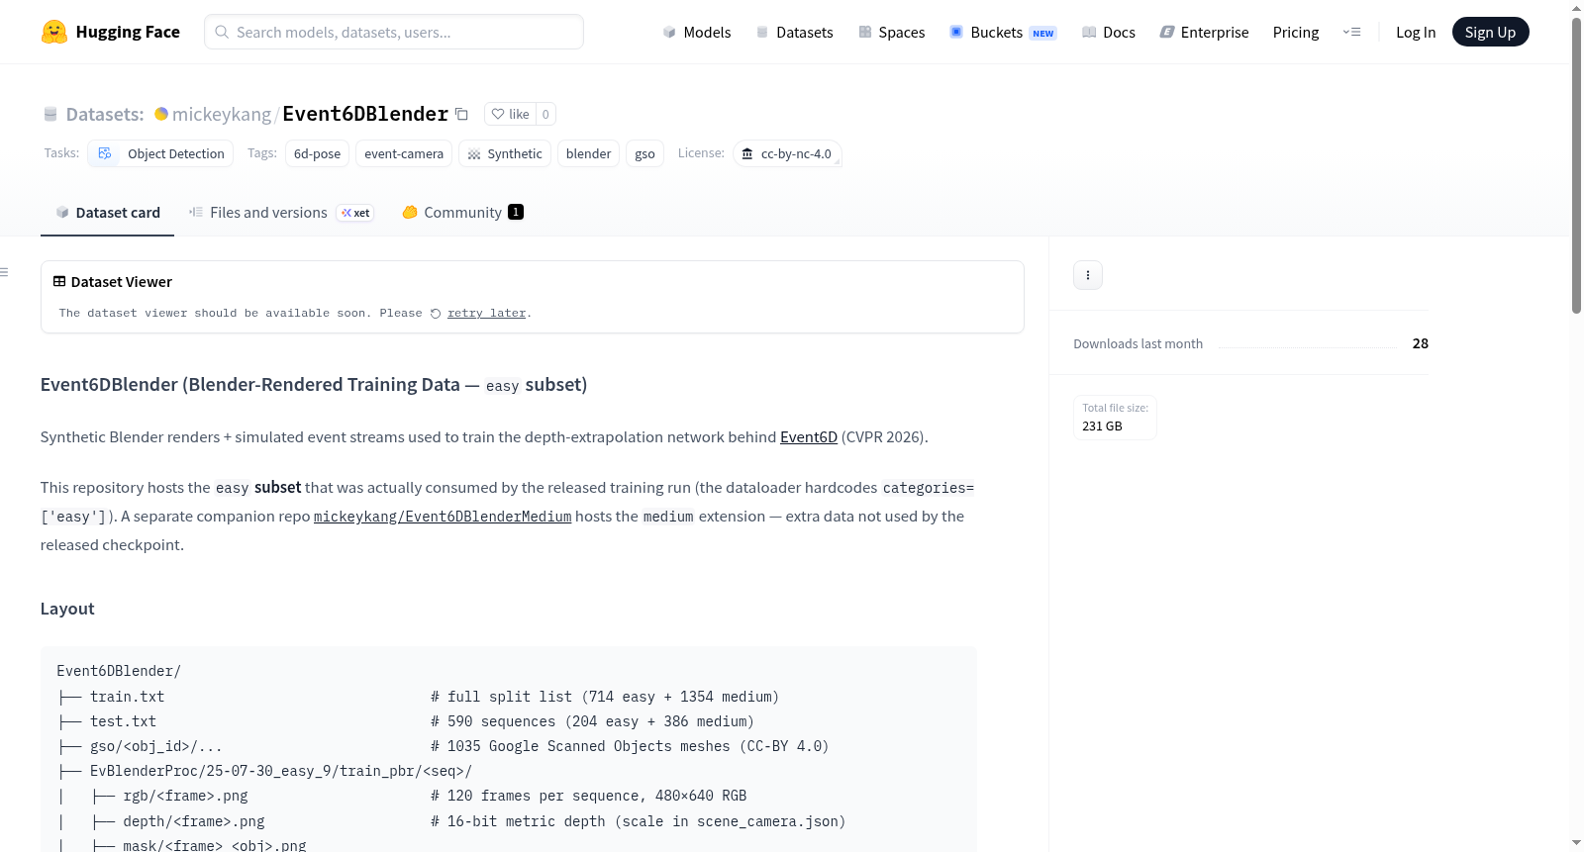This screenshot has width=1584, height=852.
Task: Click the Downloads last month value 28
Action: tap(1420, 343)
